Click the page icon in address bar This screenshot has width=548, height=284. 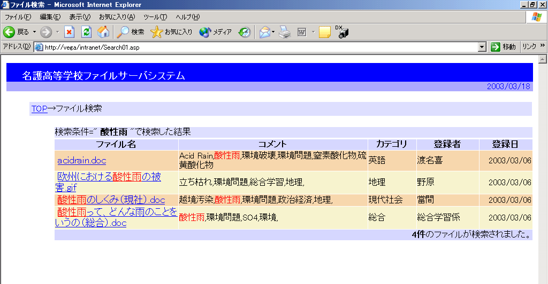39,47
